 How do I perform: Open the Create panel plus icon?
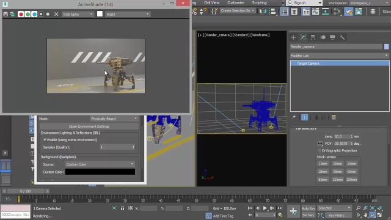tap(293, 37)
